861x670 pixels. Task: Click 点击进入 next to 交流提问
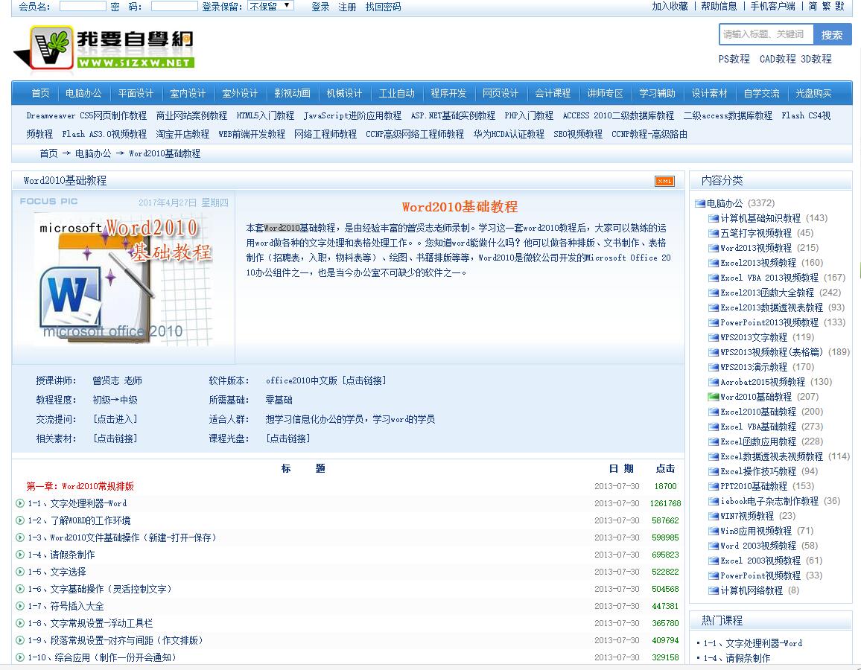tap(115, 419)
